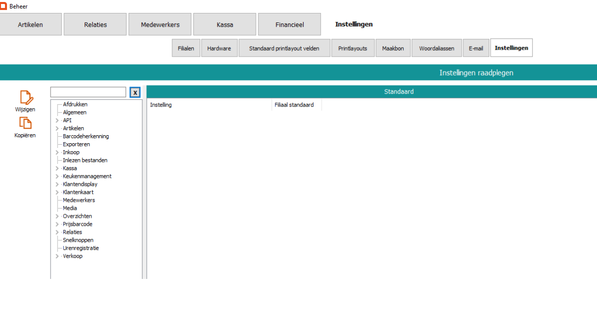The width and height of the screenshot is (597, 323).
Task: Click the settings search input field
Action: coord(88,93)
